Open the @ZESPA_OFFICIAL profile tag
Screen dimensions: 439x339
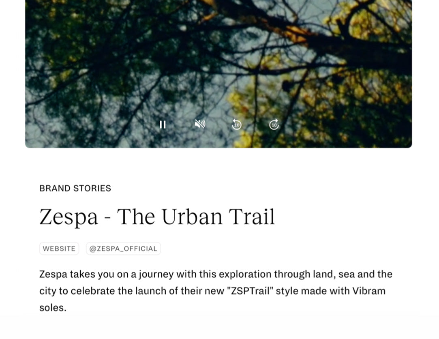point(123,249)
